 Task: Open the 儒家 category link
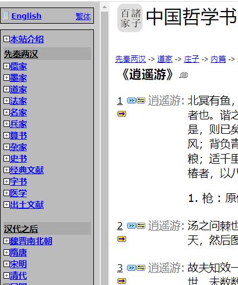(x=18, y=66)
